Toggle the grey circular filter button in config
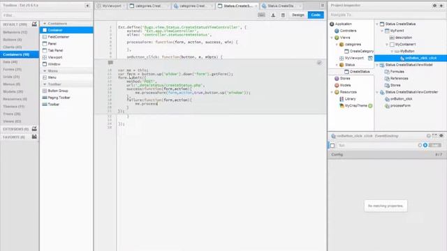The height and width of the screenshot is (251, 447). tap(420, 145)
